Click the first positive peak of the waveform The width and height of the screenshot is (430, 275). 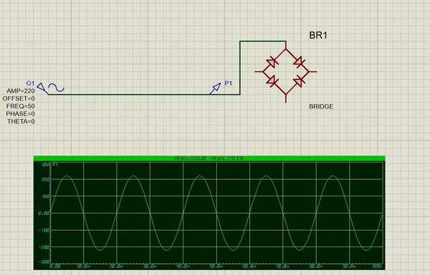(67, 176)
